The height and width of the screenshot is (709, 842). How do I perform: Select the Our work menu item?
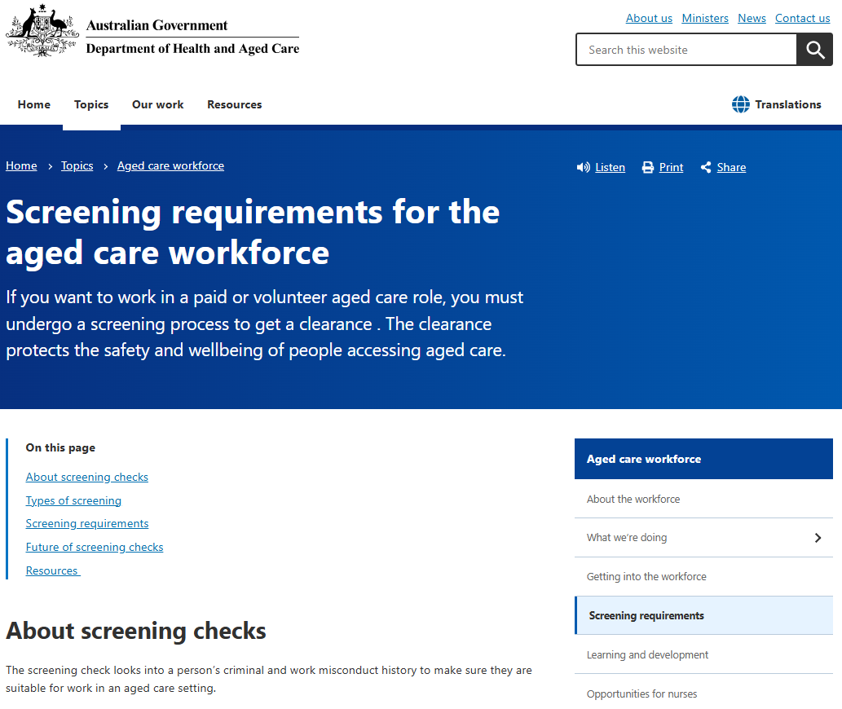157,104
